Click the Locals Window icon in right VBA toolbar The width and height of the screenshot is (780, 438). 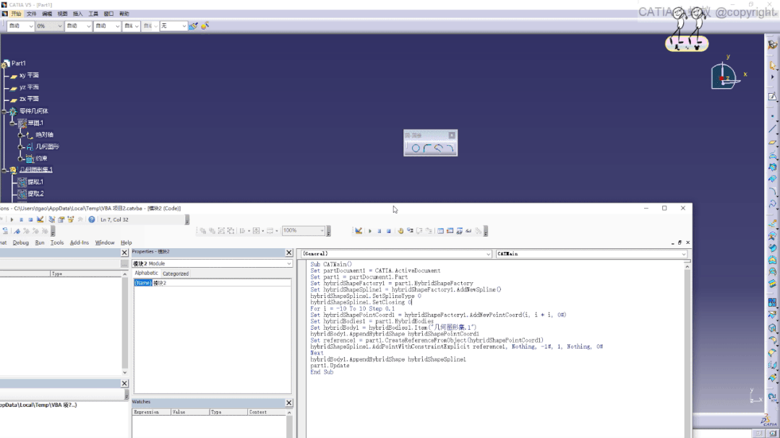point(440,231)
